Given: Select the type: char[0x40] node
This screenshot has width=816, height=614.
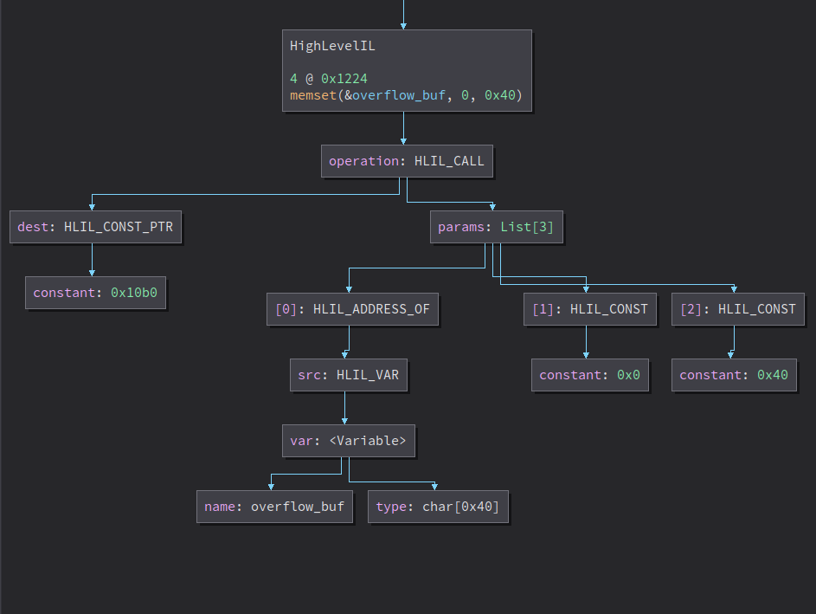Looking at the screenshot, I should coord(438,507).
